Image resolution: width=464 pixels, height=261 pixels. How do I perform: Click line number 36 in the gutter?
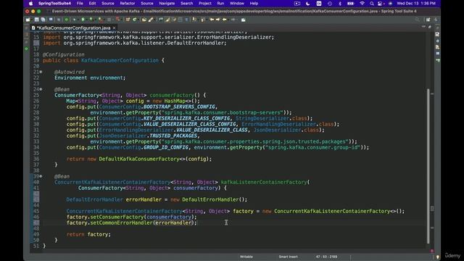(x=36, y=159)
